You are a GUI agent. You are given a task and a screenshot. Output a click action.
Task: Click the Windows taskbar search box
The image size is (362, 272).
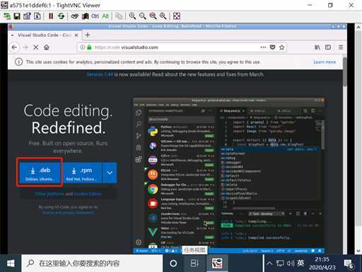(x=92, y=263)
